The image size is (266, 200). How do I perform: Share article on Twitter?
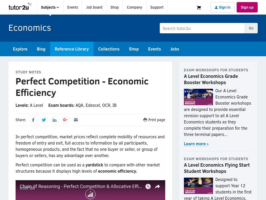click(44, 120)
